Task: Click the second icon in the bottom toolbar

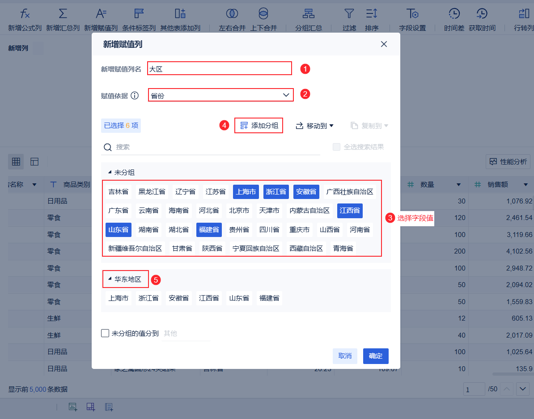Action: [91, 407]
